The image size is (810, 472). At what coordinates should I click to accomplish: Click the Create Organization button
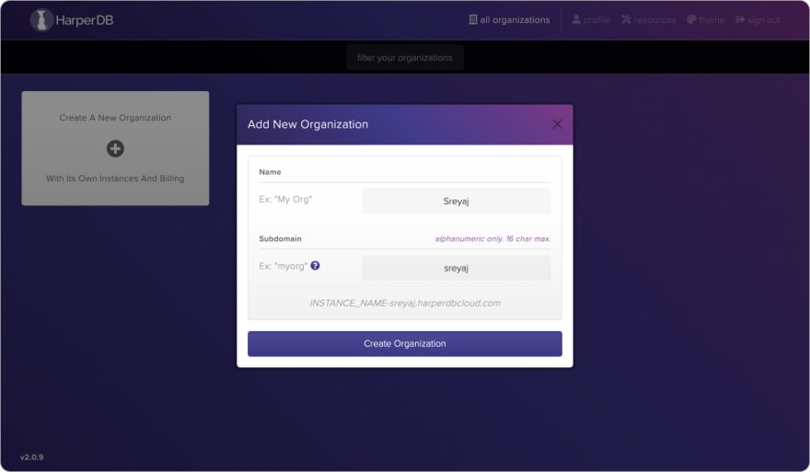click(x=404, y=343)
